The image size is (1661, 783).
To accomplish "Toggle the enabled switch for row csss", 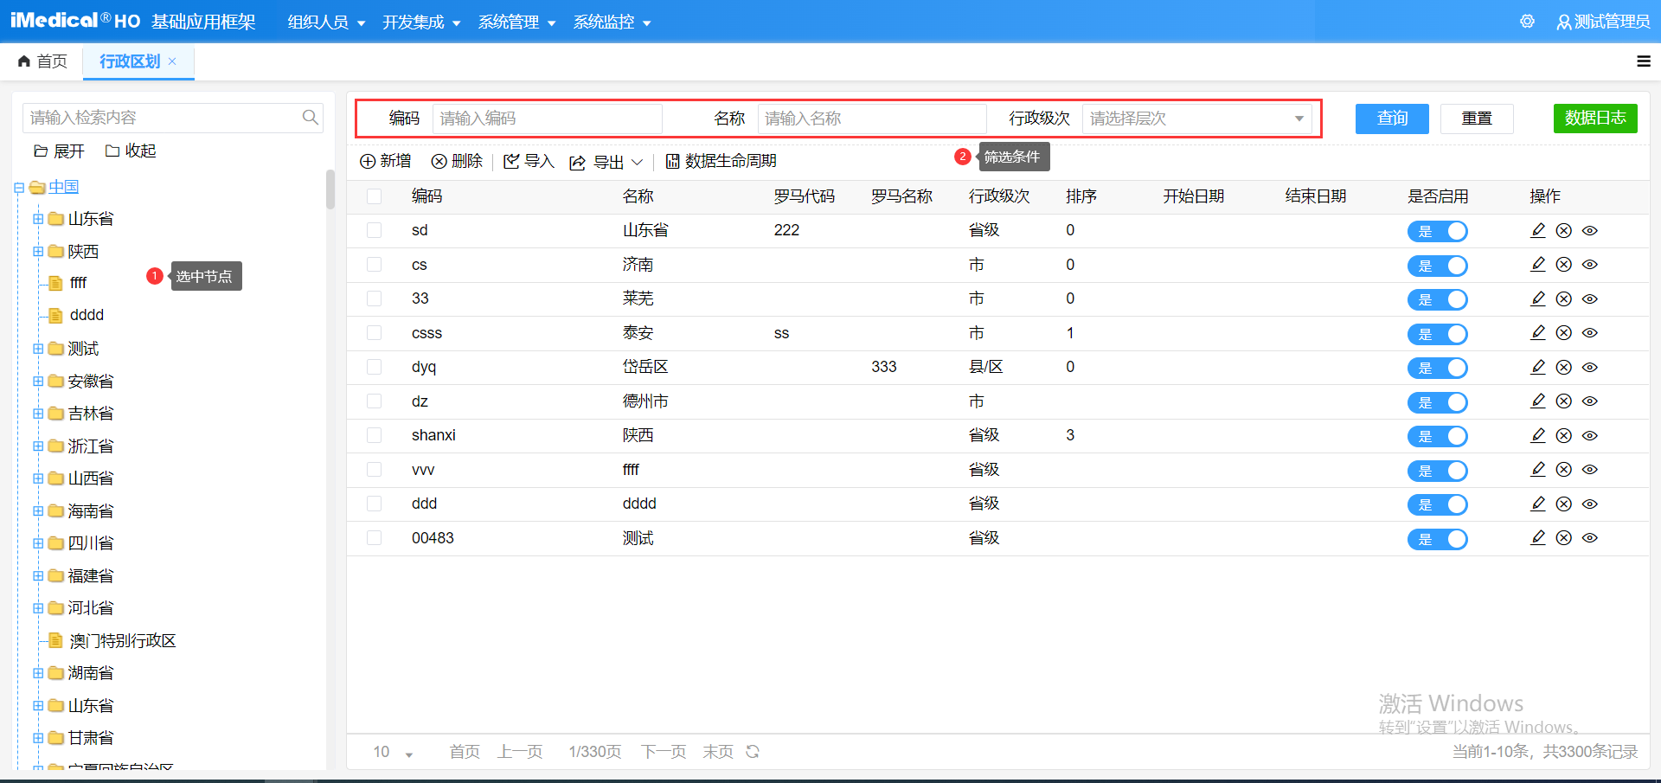I will pyautogui.click(x=1438, y=334).
